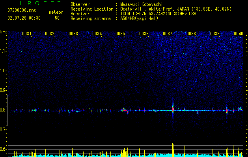Click the 0036 time marker
Screen dimensions: 248x157
click(144, 34)
